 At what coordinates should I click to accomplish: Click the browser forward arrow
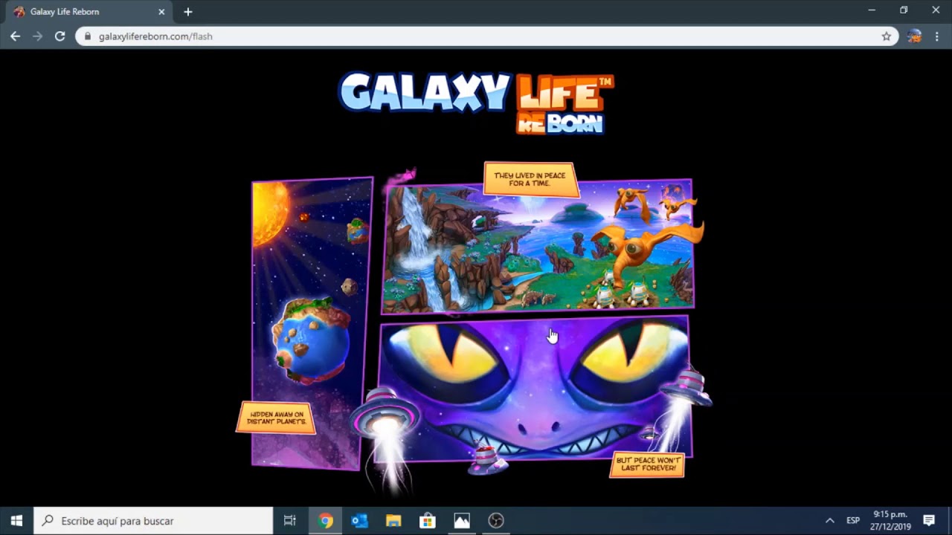tap(37, 36)
